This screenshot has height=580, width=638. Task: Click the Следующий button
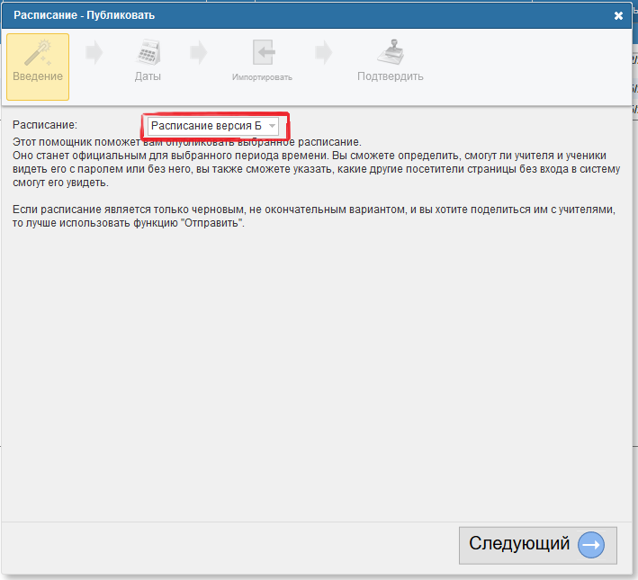pos(537,545)
